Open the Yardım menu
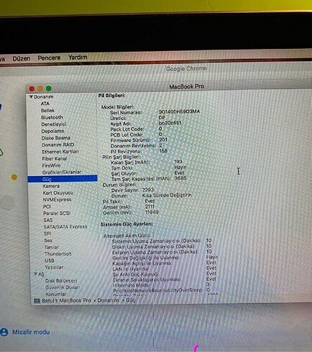The height and width of the screenshot is (352, 312). (x=78, y=57)
